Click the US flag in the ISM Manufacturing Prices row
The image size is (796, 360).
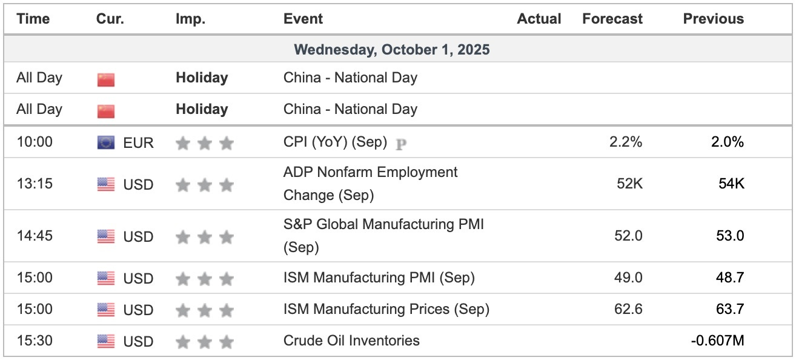105,310
